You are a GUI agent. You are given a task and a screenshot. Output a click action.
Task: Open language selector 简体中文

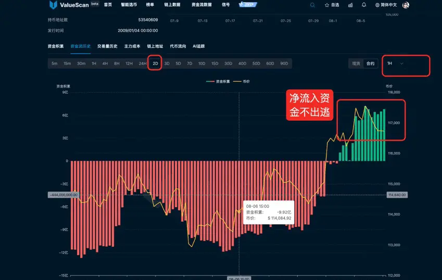[386, 5]
